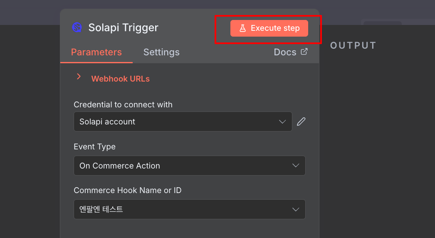
Task: Open the external link icon beside Docs
Action: coord(304,52)
